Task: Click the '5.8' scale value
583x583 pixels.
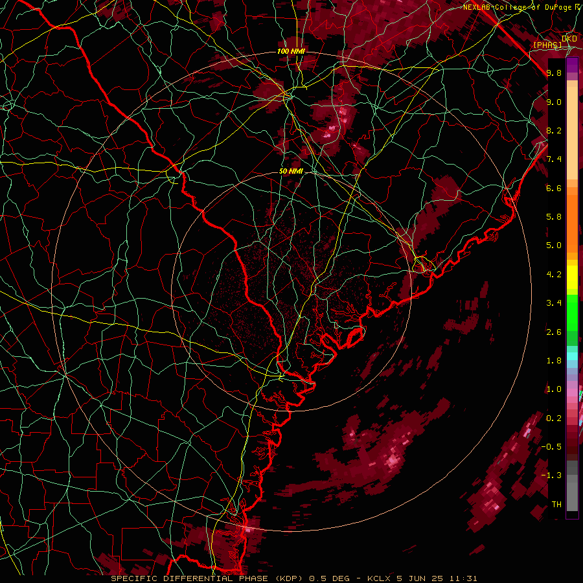Action: [x=554, y=217]
